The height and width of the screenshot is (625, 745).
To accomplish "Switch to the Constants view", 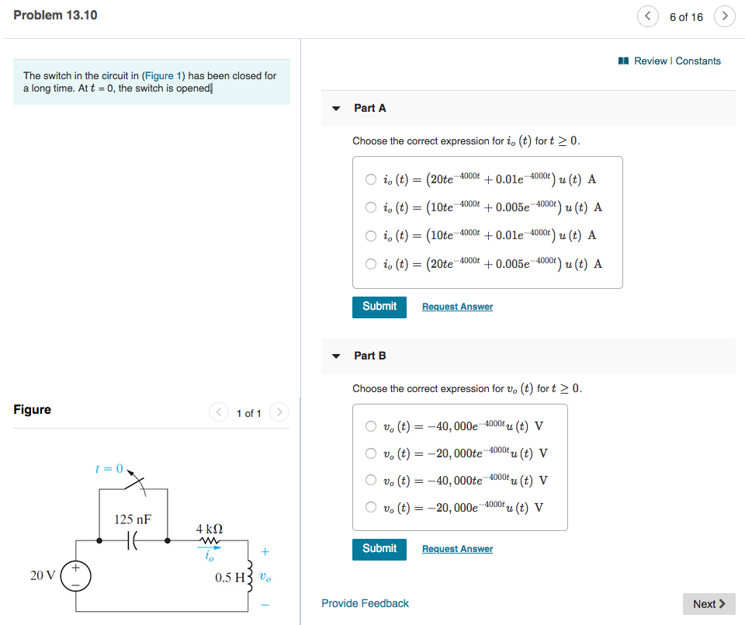I will tap(699, 59).
